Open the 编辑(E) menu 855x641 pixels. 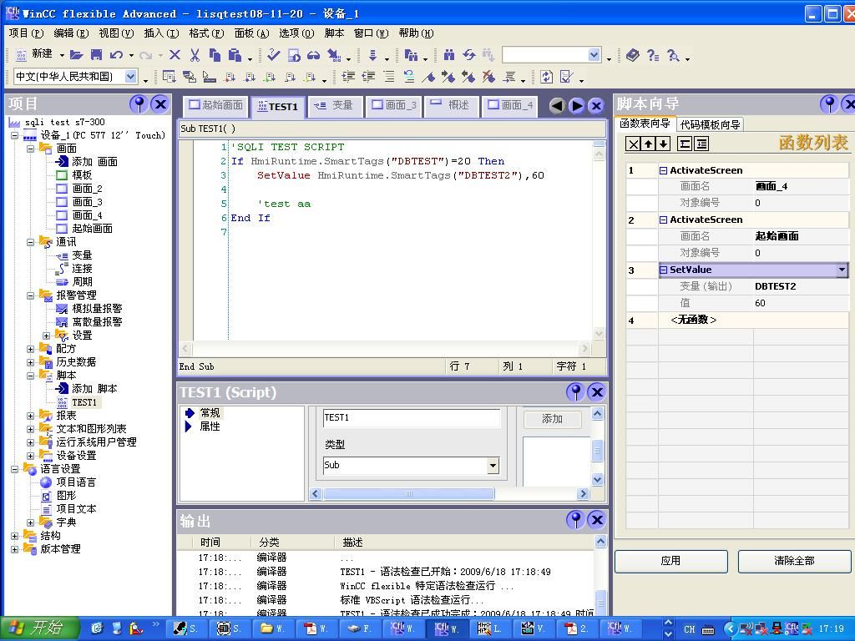point(71,33)
